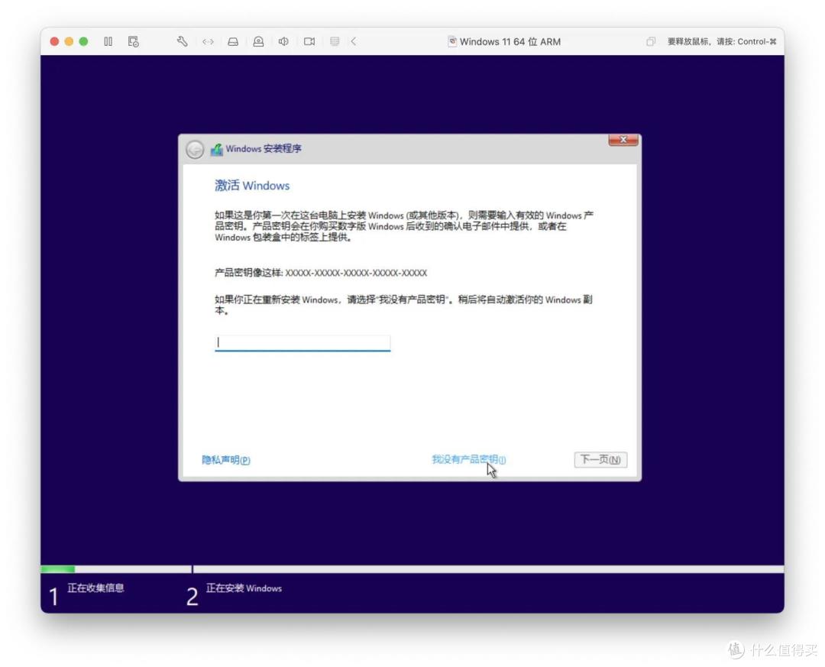Click the greyed display list icon

click(x=335, y=41)
